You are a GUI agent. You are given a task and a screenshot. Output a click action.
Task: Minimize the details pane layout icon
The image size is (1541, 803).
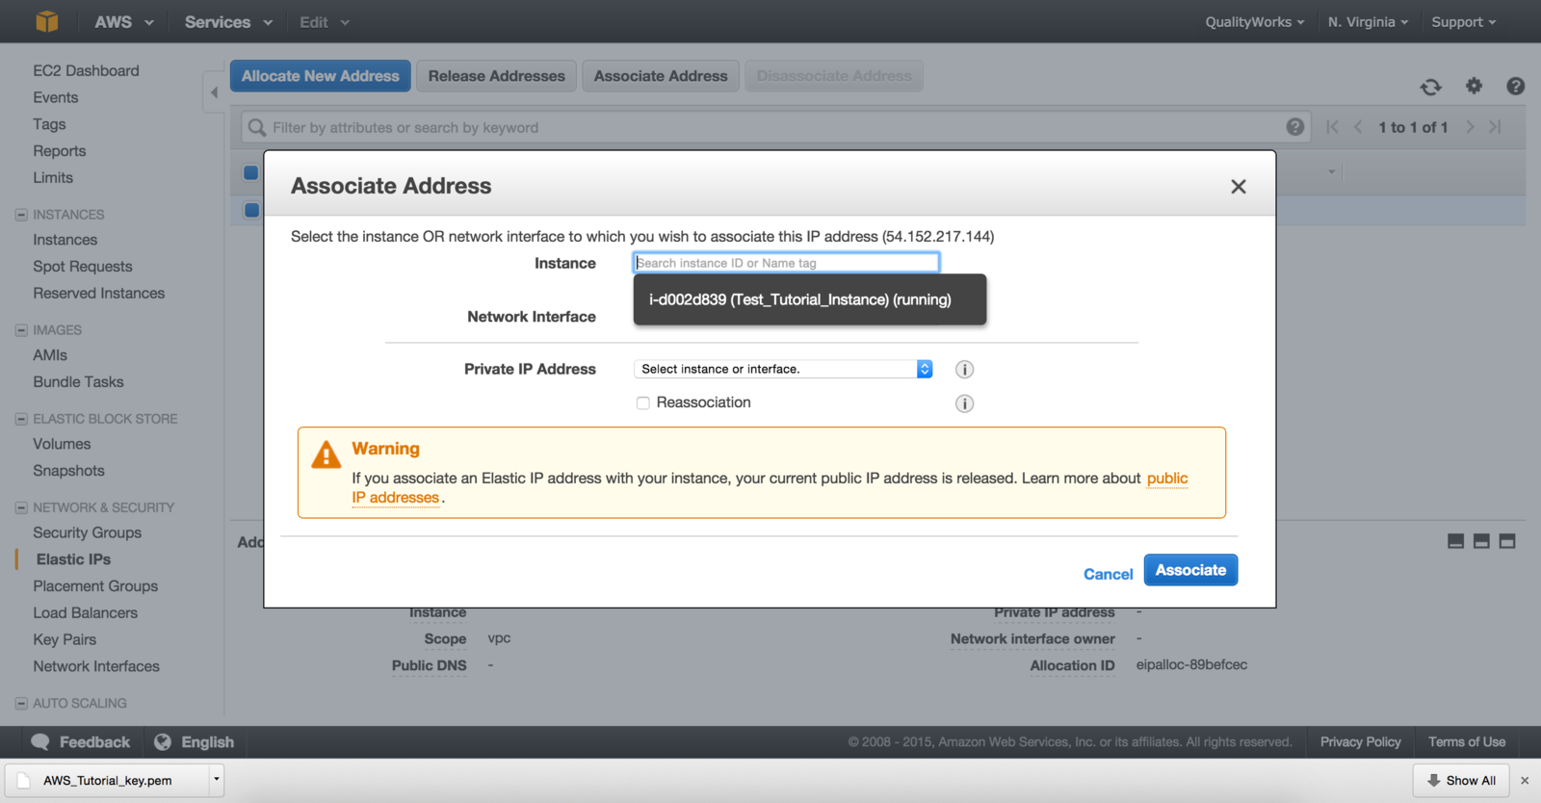coord(1455,541)
